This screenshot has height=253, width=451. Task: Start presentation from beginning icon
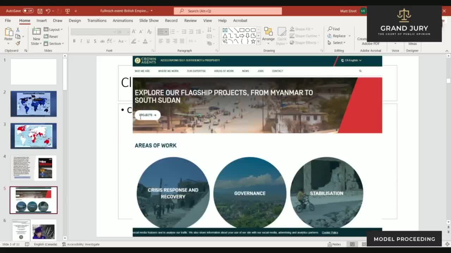coord(67,11)
